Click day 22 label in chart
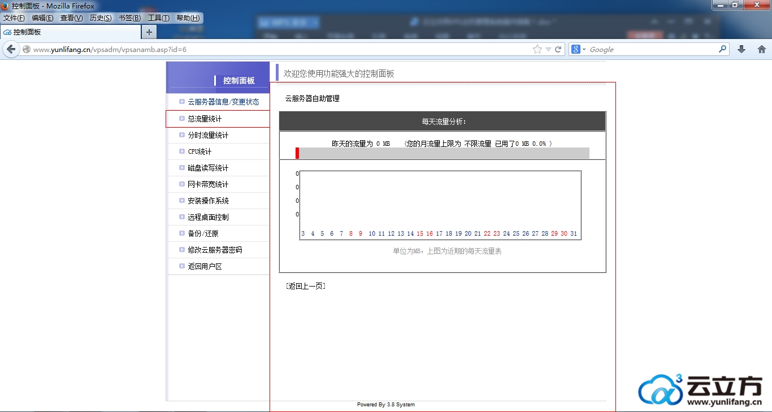This screenshot has width=772, height=412. pyautogui.click(x=487, y=233)
